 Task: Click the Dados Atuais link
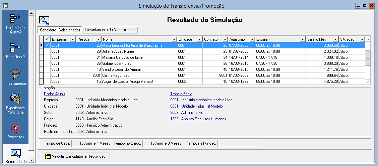[55, 94]
